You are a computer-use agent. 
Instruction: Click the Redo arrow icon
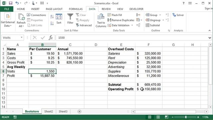pyautogui.click(x=26, y=3)
